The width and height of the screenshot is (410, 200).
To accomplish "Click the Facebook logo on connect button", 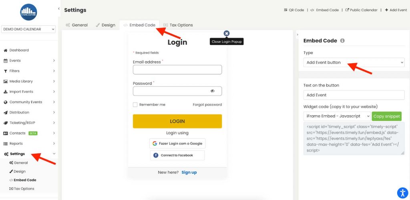I will tap(156, 155).
